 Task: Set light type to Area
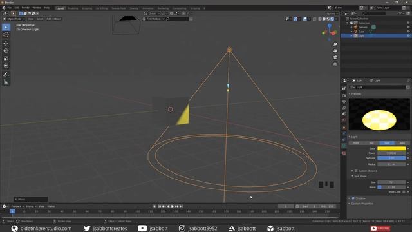point(402,143)
